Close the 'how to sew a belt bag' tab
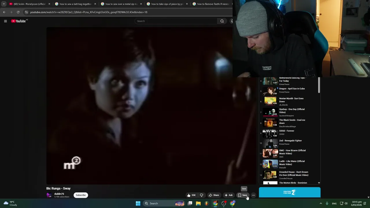 [x=95, y=4]
